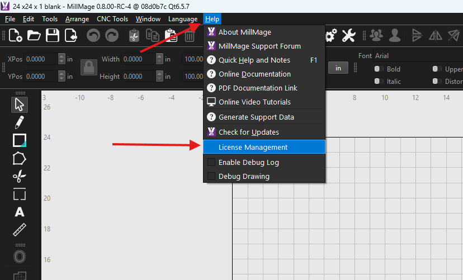Click the XPos value field
463x280 pixels.
point(41,59)
